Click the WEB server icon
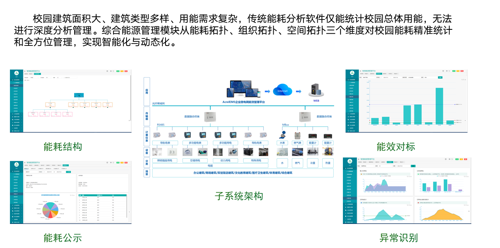Viewport: 500px width, 248px height. [x=316, y=91]
